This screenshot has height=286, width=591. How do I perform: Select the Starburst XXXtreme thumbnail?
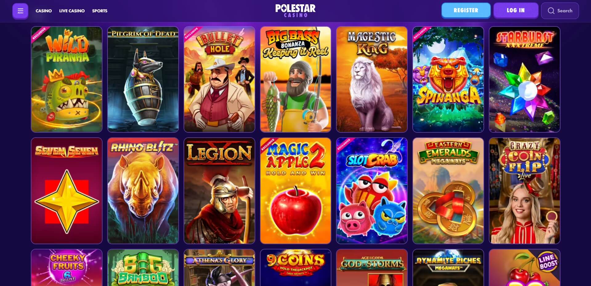pyautogui.click(x=524, y=79)
